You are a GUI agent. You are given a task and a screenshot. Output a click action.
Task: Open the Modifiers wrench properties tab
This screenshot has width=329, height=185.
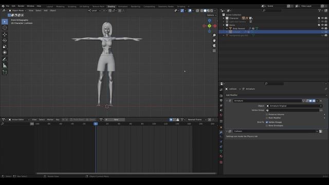[x=221, y=132]
